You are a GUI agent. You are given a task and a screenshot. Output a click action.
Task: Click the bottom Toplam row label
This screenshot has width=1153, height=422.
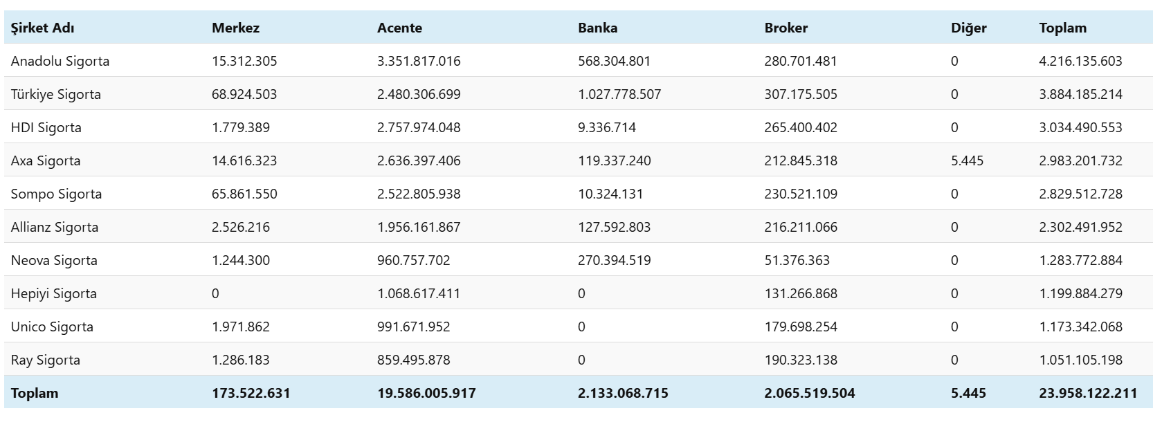(35, 393)
